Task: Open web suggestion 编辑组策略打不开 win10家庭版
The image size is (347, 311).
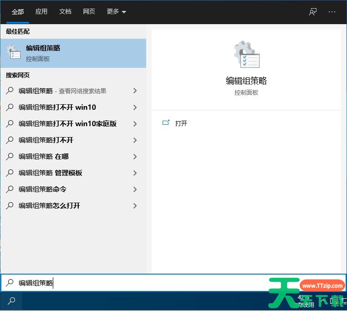Action: pos(67,124)
